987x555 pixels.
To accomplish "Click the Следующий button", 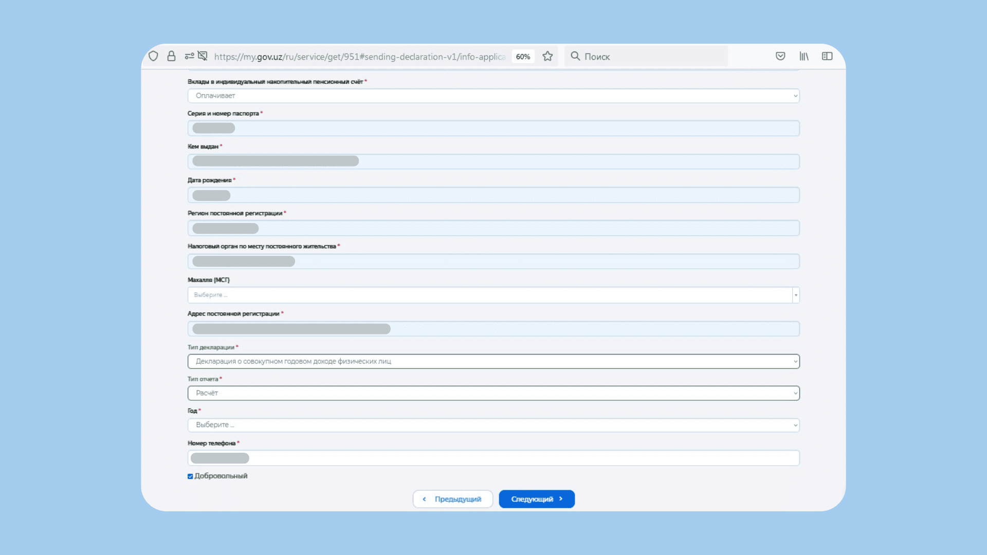I will coord(536,499).
